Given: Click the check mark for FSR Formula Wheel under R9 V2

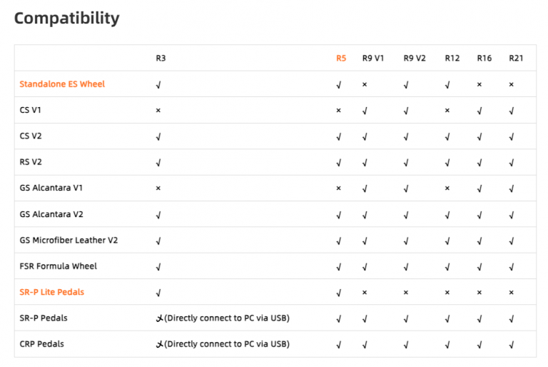Looking at the screenshot, I should pyautogui.click(x=406, y=267).
